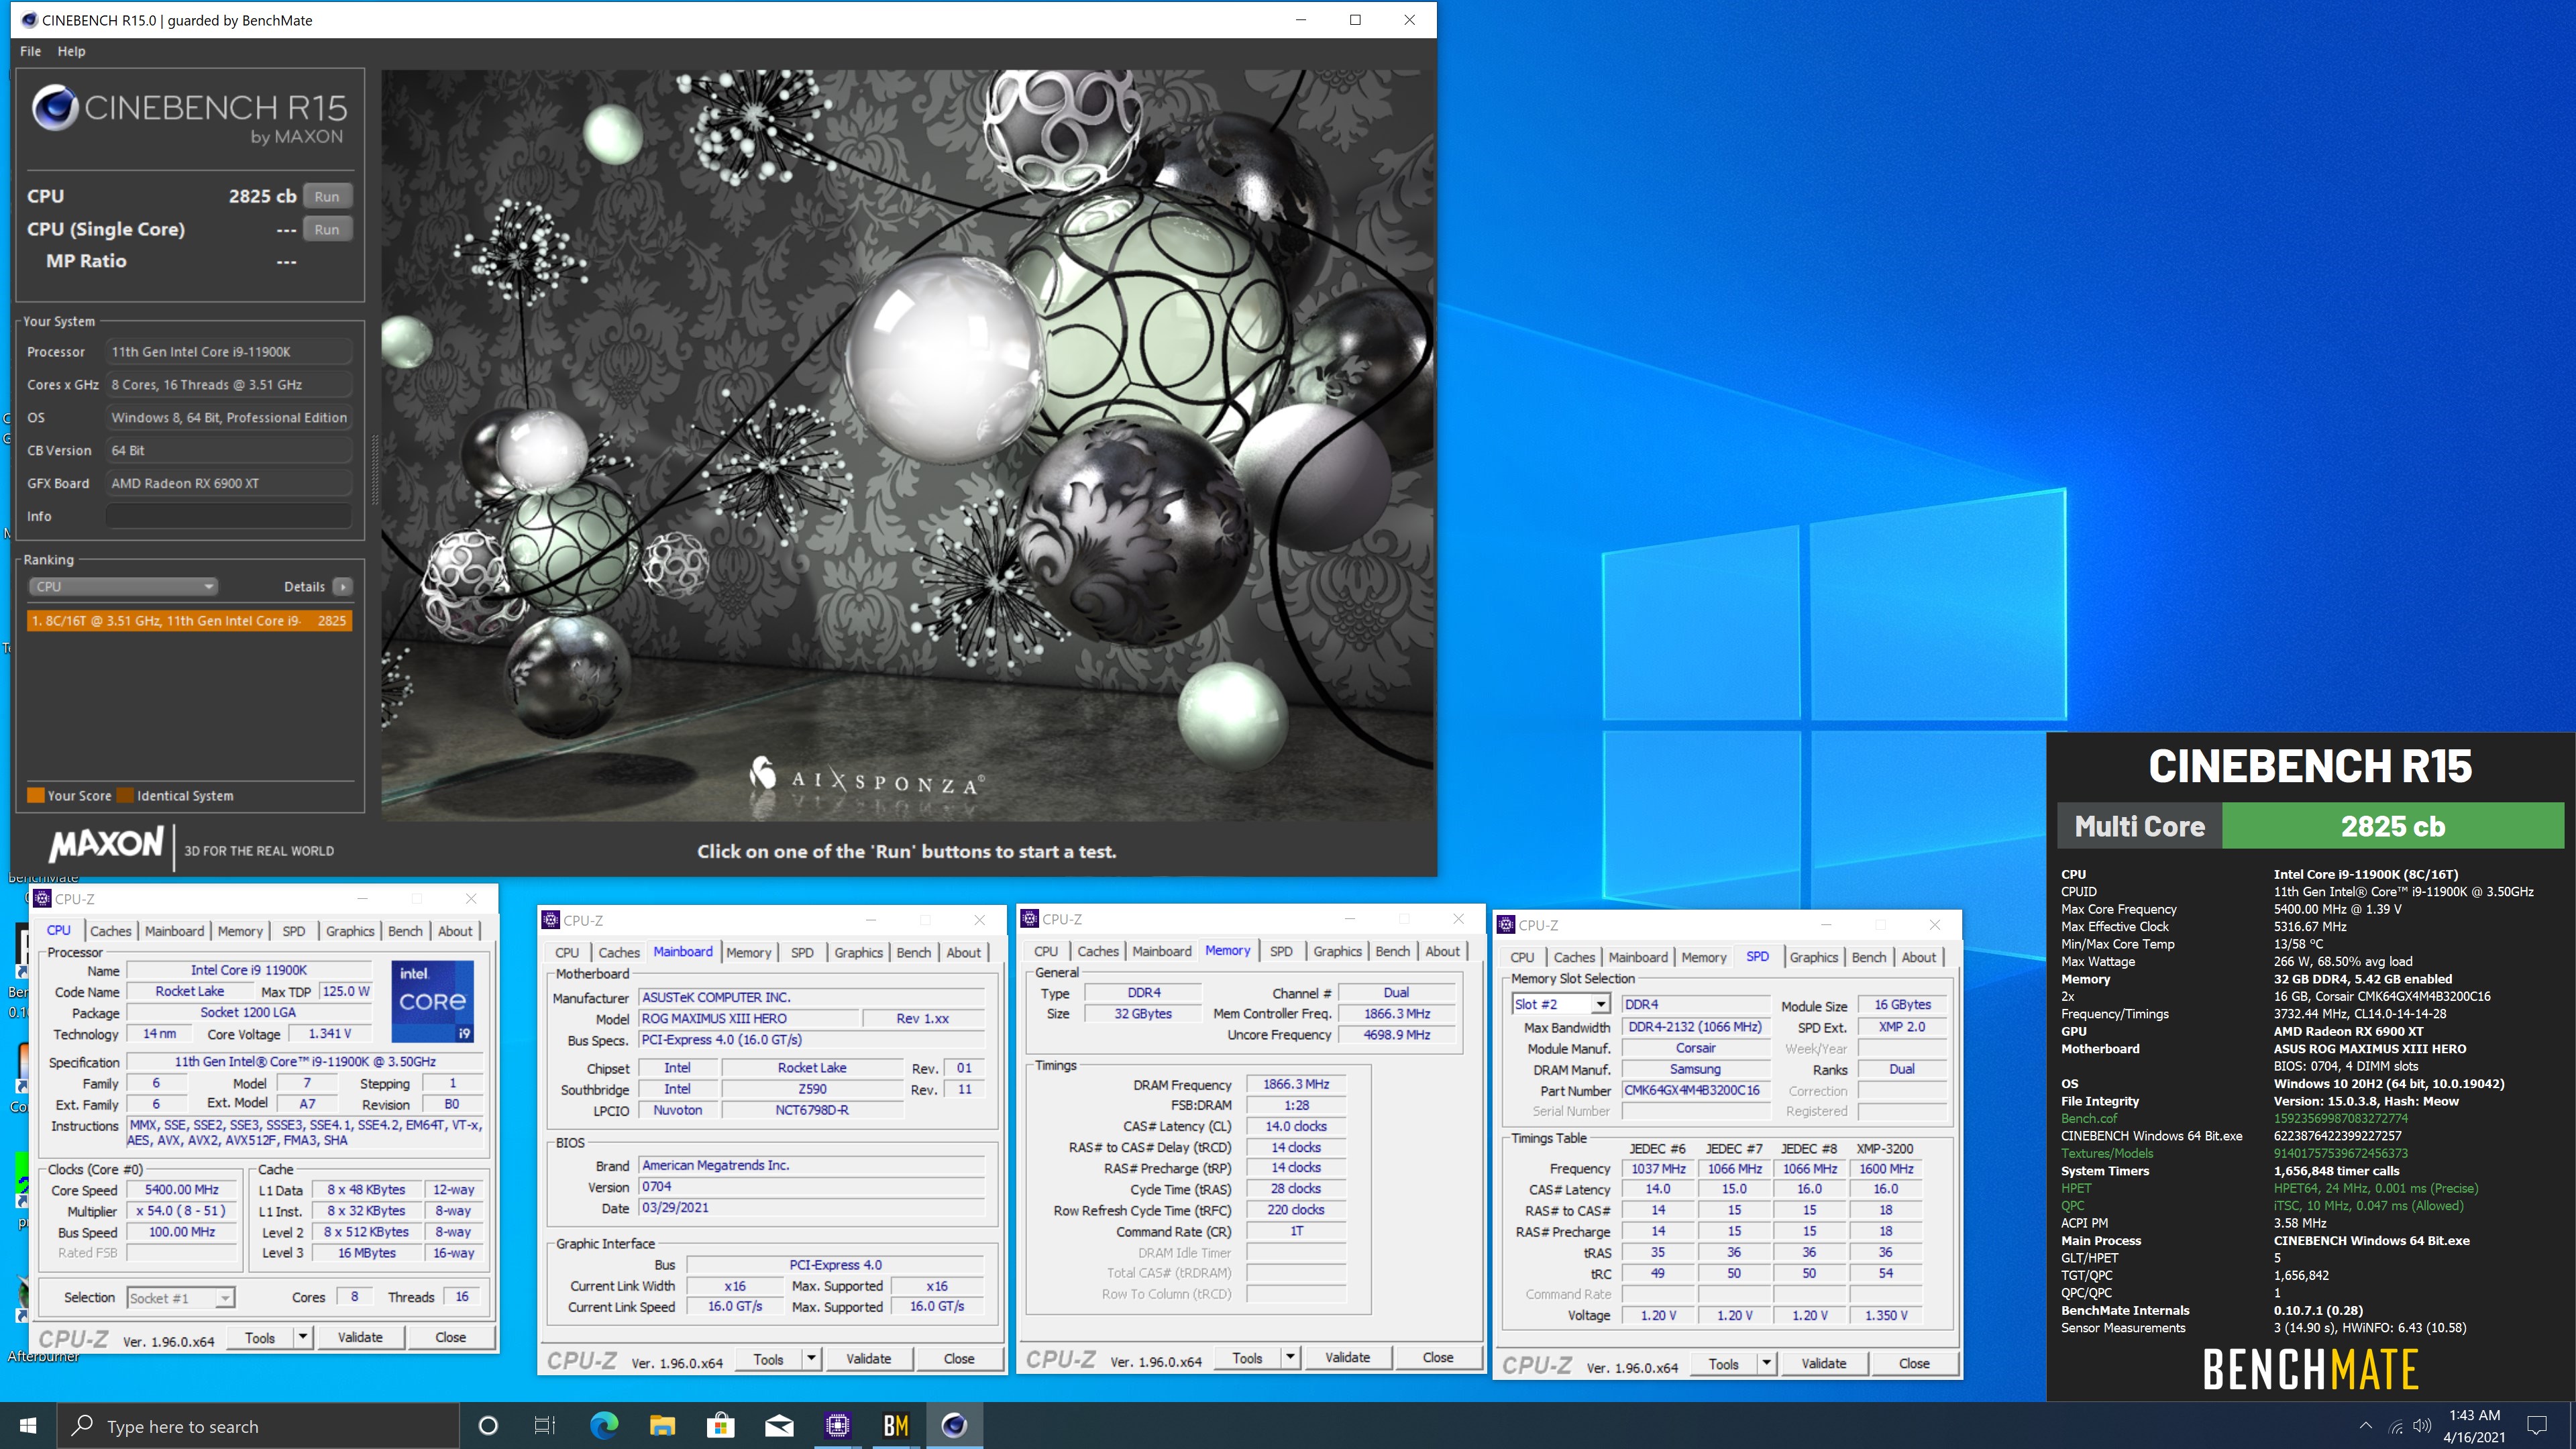The image size is (2576, 1449).
Task: Click the MAXON logo in Cinebench footer
Action: 106,845
